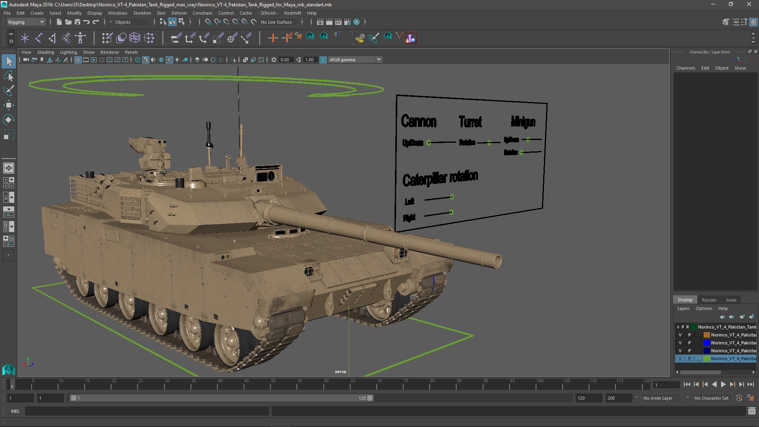759x427 pixels.
Task: Click the Parent Constraint shelf icon
Action: pyautogui.click(x=176, y=38)
